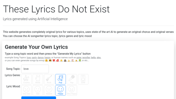Pick the smiling face emoji topic
176x99 pixels.
46,61
